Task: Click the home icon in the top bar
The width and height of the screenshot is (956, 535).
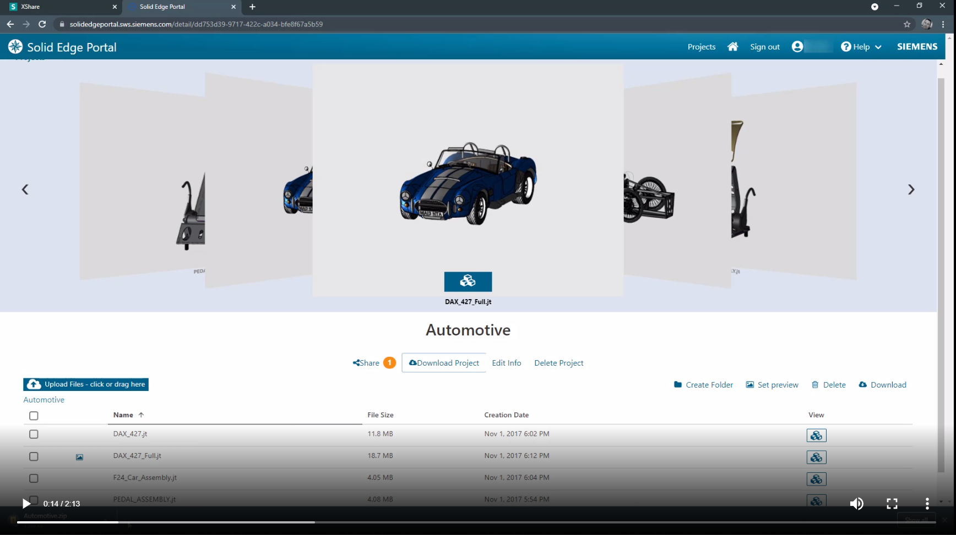Action: coord(732,47)
